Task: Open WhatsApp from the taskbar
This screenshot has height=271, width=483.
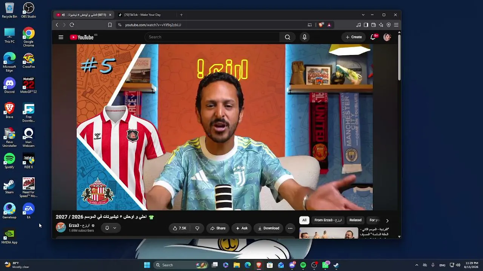Action: tap(325, 265)
